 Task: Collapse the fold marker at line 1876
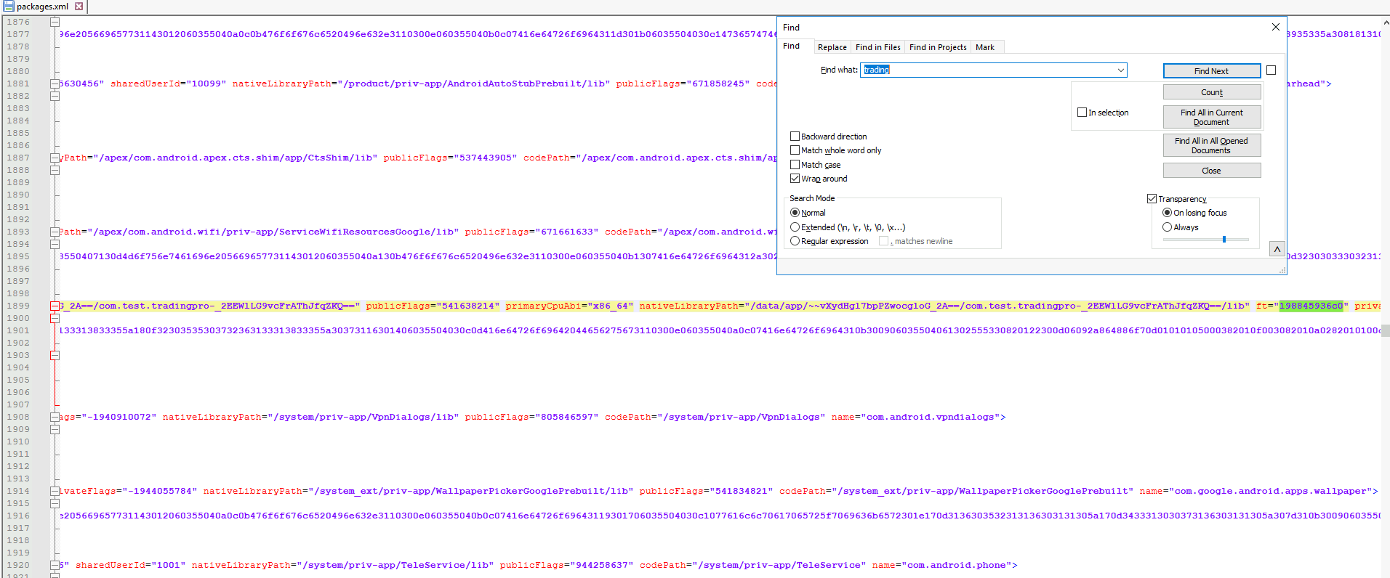click(x=55, y=22)
